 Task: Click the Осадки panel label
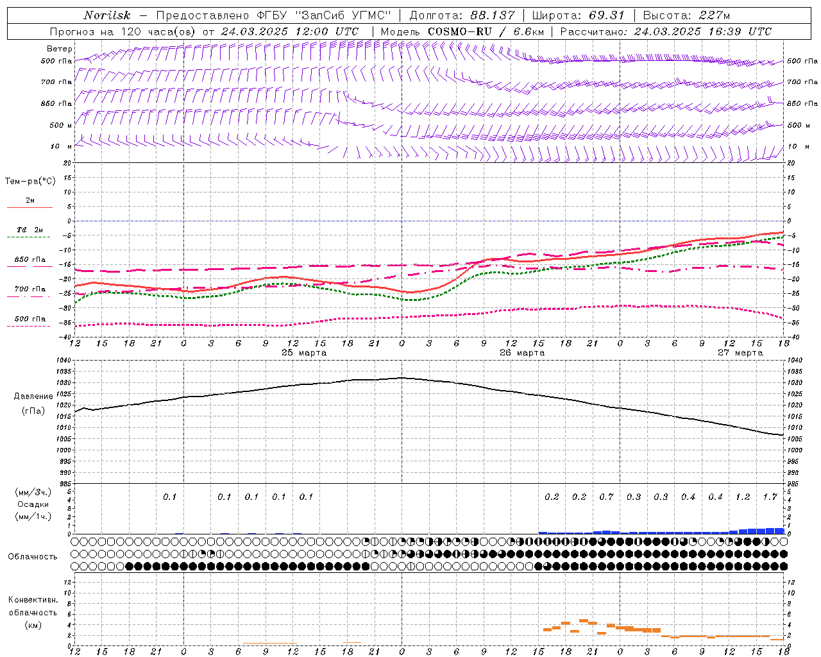click(x=33, y=504)
